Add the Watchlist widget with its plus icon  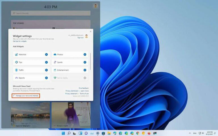point(46,55)
